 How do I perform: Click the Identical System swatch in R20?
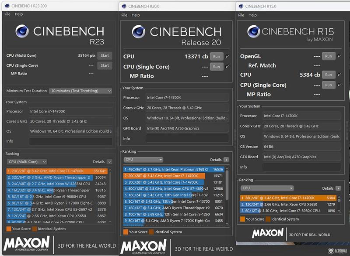coord(151,232)
